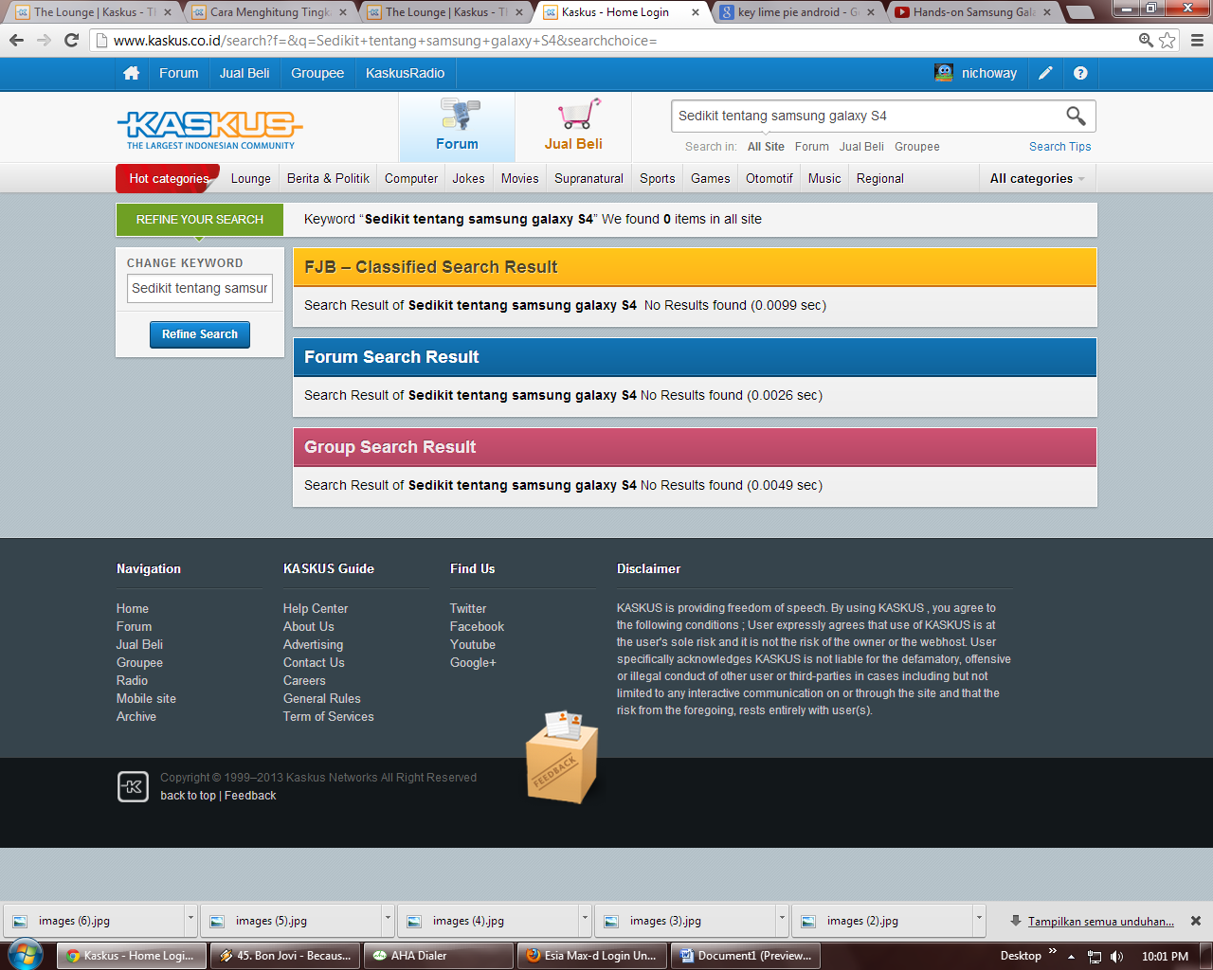This screenshot has width=1213, height=970.
Task: Open dropdown arrow for images (5).jpg
Action: (x=388, y=920)
